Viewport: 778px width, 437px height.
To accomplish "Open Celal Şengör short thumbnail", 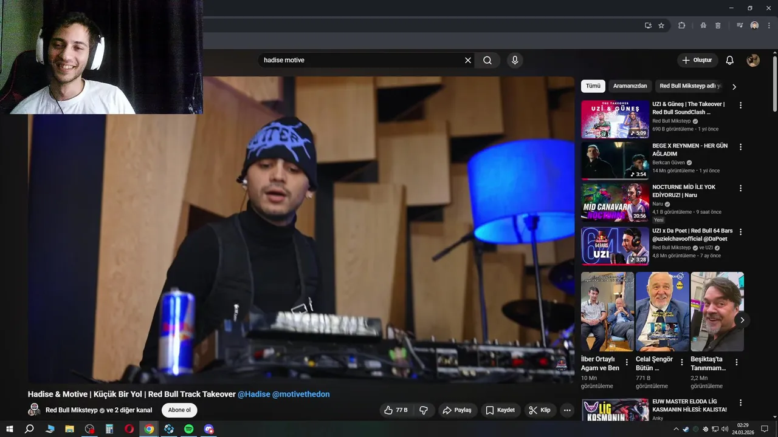I will (663, 311).
